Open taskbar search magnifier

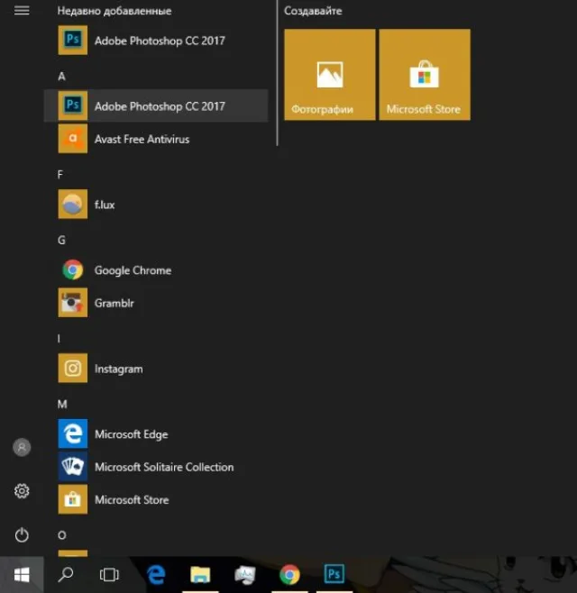pyautogui.click(x=66, y=575)
